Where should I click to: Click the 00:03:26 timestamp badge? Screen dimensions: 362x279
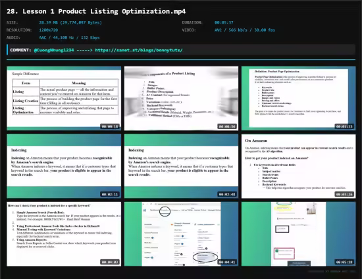(344, 194)
